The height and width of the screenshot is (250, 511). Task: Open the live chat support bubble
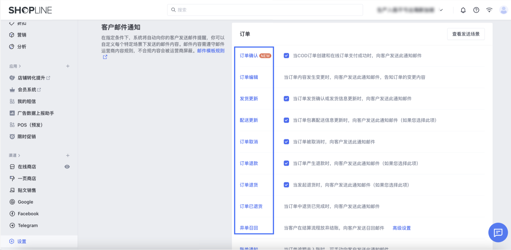coord(498,232)
